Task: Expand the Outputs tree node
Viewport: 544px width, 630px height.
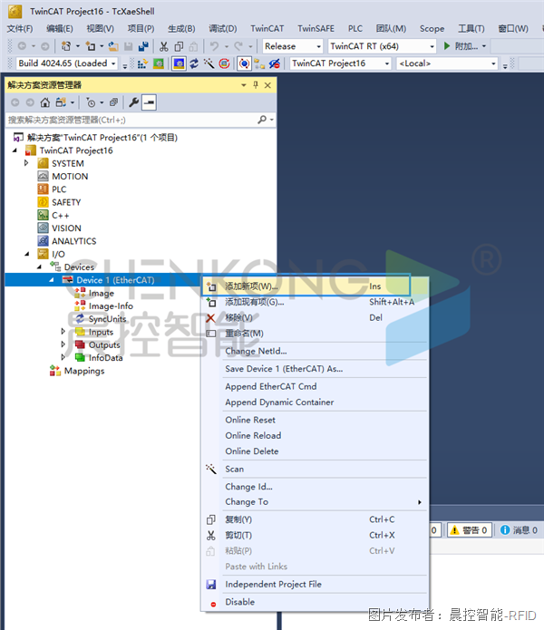Action: click(63, 344)
